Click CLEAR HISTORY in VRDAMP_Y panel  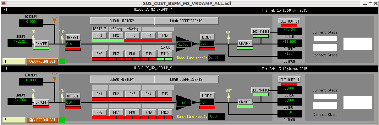tap(122, 80)
